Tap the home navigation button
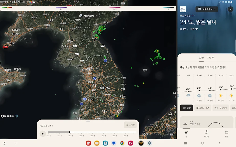This screenshot has width=236, height=147. [x=203, y=143]
